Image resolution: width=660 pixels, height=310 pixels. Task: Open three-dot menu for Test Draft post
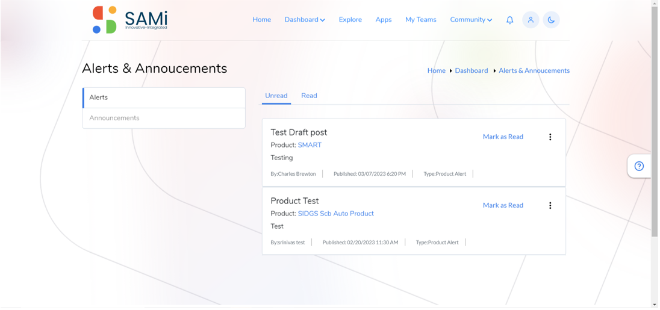click(x=550, y=137)
